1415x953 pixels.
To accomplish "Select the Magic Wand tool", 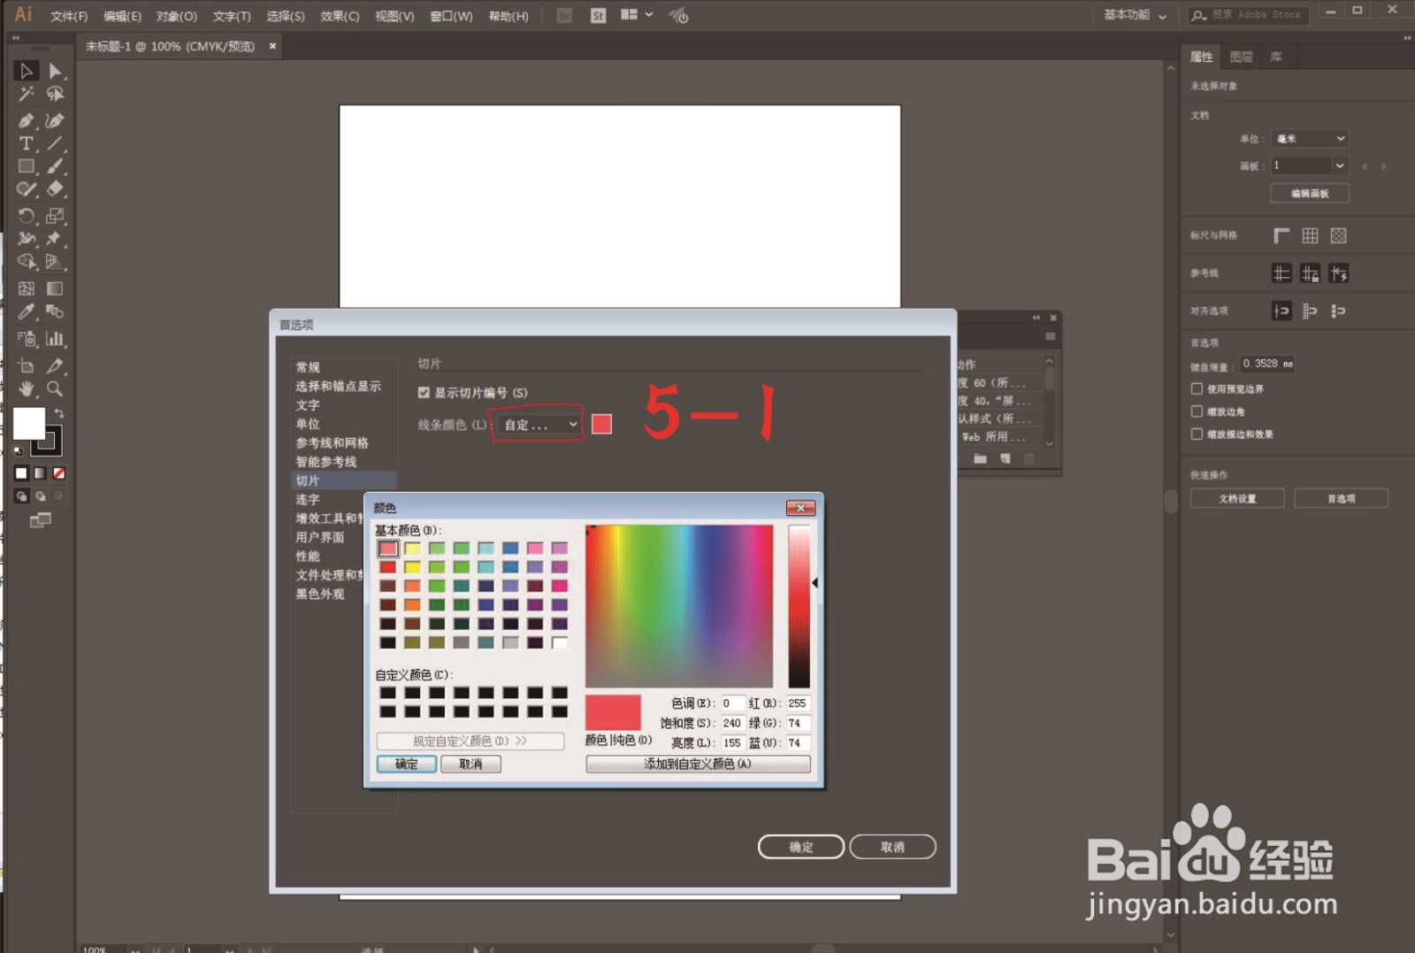I will pos(26,94).
